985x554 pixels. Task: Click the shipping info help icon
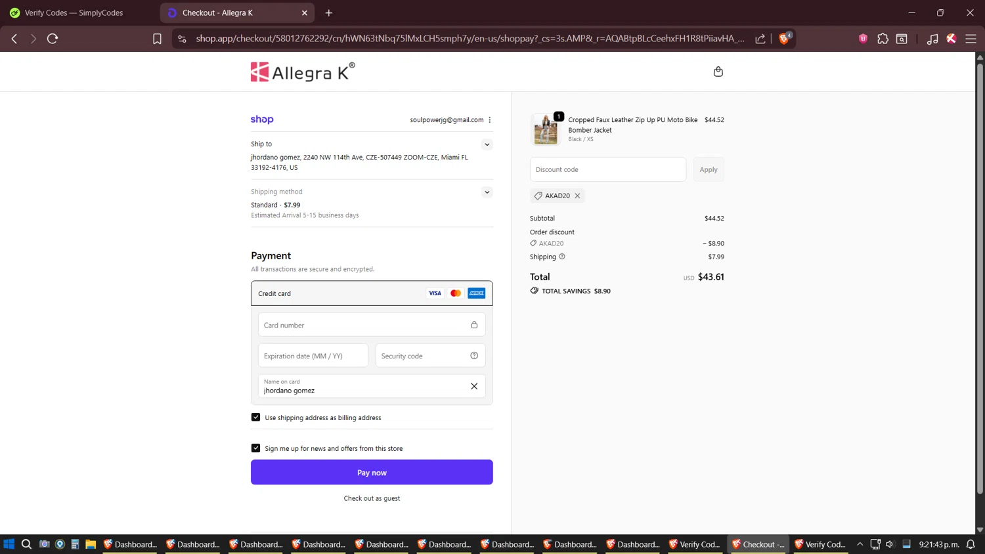[x=562, y=257]
